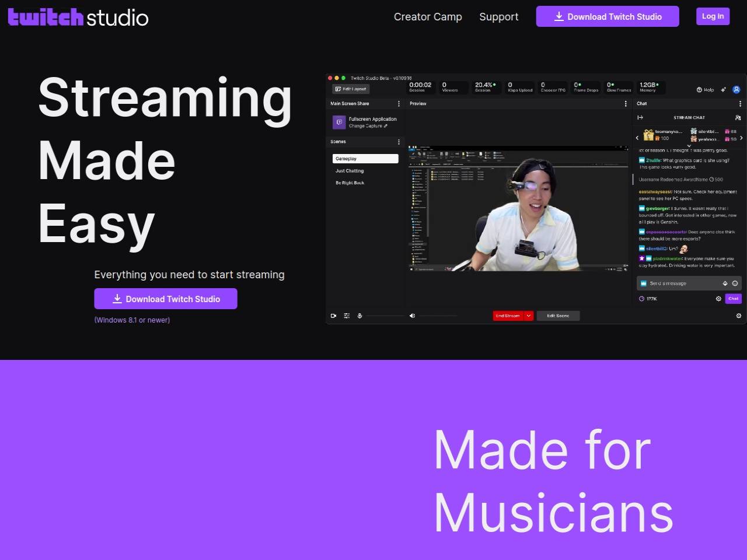This screenshot has height=560, width=747.
Task: Click the Kbps Upload stat
Action: tap(520, 87)
